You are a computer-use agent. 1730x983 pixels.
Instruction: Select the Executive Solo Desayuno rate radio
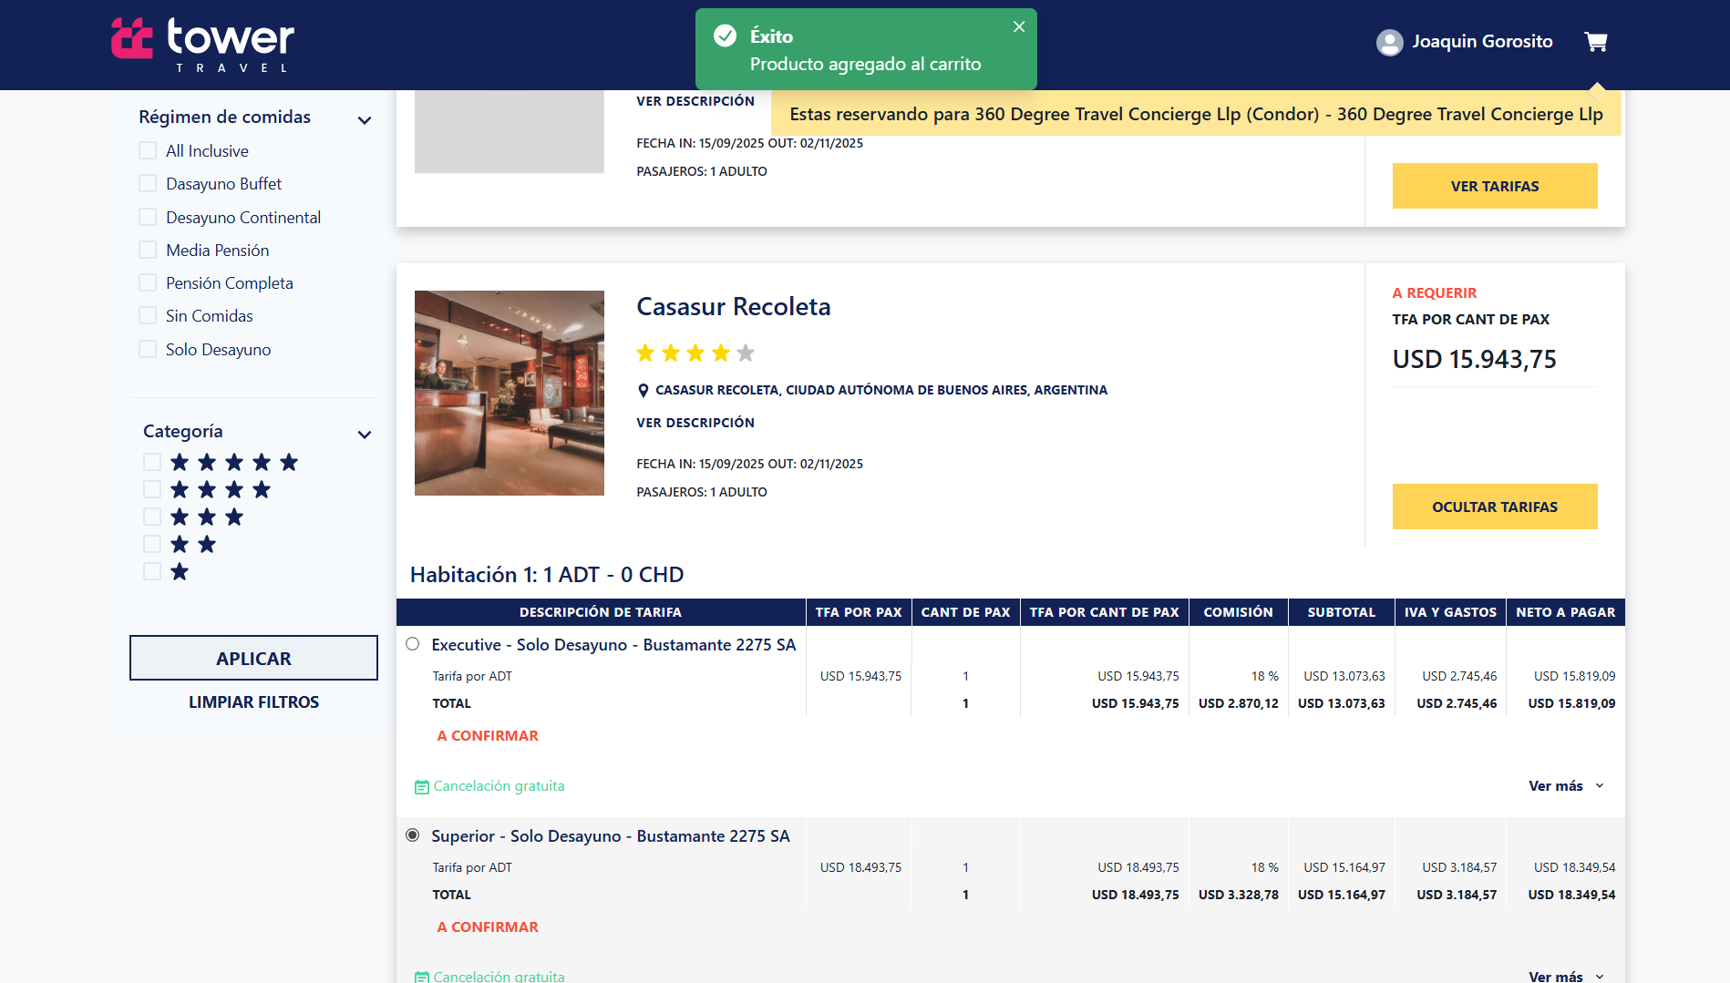pos(413,644)
